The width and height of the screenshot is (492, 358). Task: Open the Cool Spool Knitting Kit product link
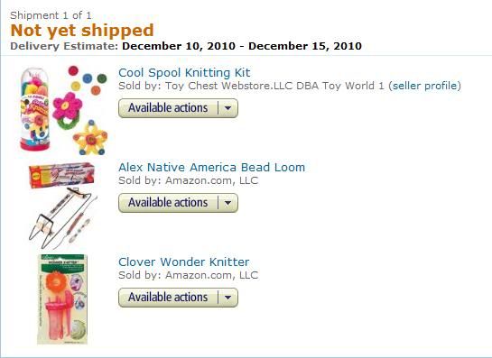coord(184,73)
